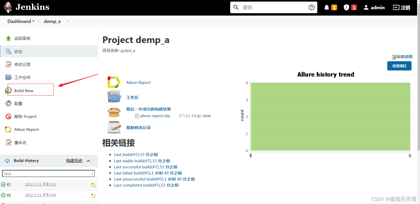
Task: Select 工作空间 in the sidebar
Action: point(22,77)
